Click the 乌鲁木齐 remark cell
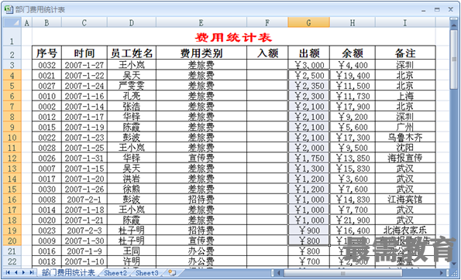Screen dimensions: 461x280 tap(405, 138)
